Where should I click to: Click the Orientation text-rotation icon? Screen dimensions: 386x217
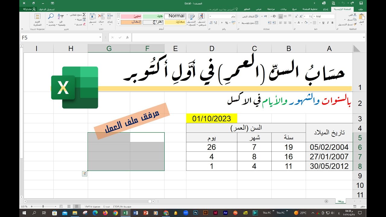tap(274, 16)
